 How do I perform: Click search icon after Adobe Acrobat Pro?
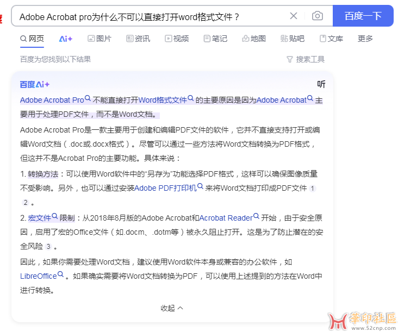(88, 98)
